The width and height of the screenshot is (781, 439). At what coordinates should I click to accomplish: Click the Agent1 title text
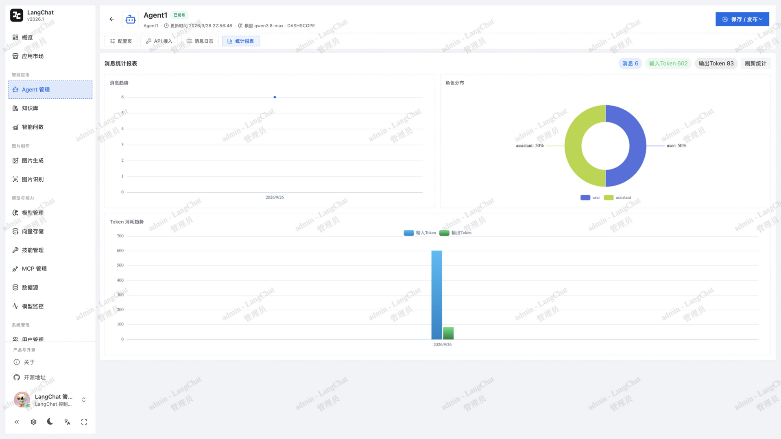click(x=155, y=15)
